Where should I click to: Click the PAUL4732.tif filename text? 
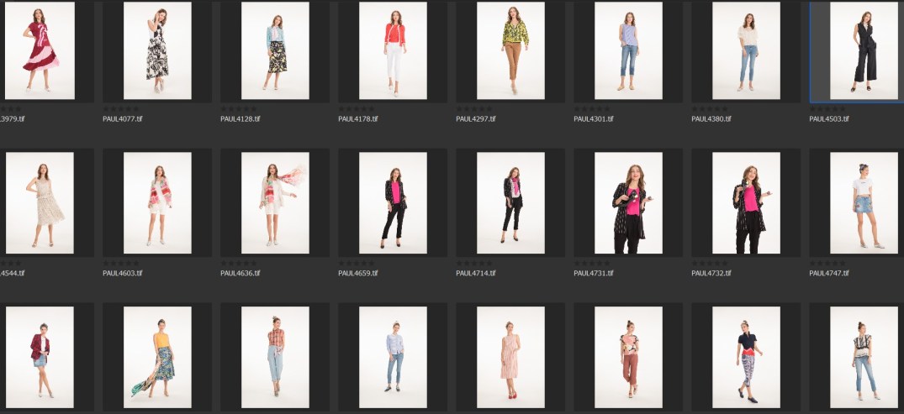(x=711, y=273)
